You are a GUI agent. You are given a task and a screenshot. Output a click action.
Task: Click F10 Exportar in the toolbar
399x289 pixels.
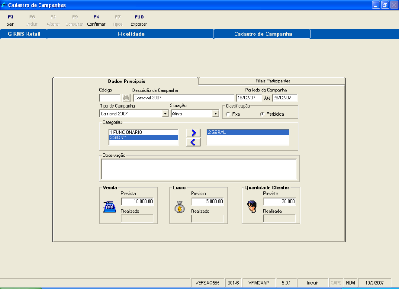click(139, 20)
